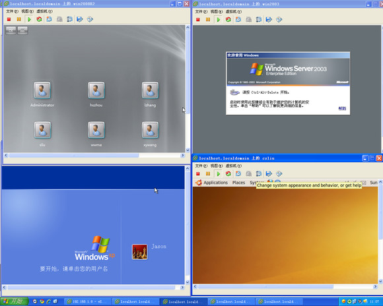Click vertical scrollbar down arrow in win2008R2 console
The width and height of the screenshot is (383, 306).
[x=188, y=150]
